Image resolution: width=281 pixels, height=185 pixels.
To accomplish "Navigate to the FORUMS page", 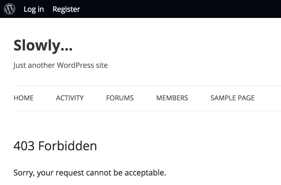I will pos(120,98).
